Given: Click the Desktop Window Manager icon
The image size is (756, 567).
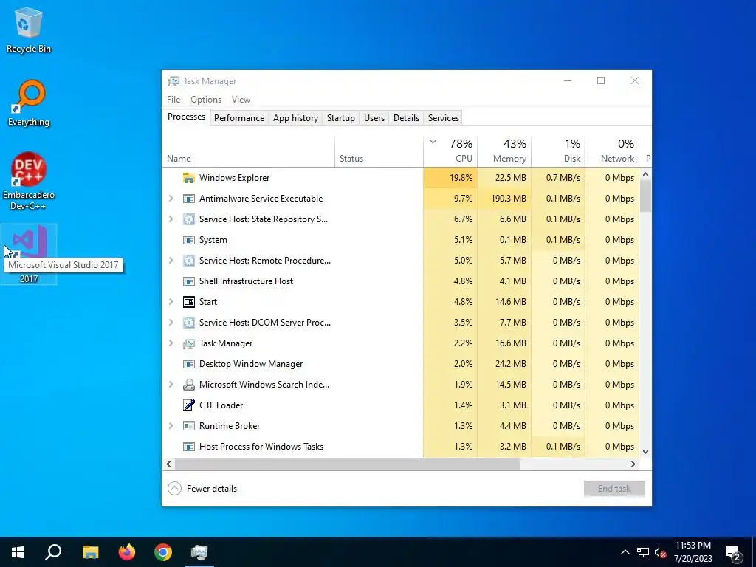Looking at the screenshot, I should pyautogui.click(x=188, y=364).
